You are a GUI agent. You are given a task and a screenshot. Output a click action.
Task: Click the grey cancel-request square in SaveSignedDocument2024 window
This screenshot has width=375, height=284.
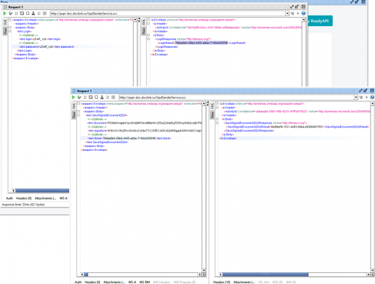point(113,97)
